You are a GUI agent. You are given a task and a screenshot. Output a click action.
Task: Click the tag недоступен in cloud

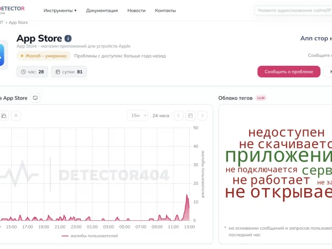coord(287,133)
